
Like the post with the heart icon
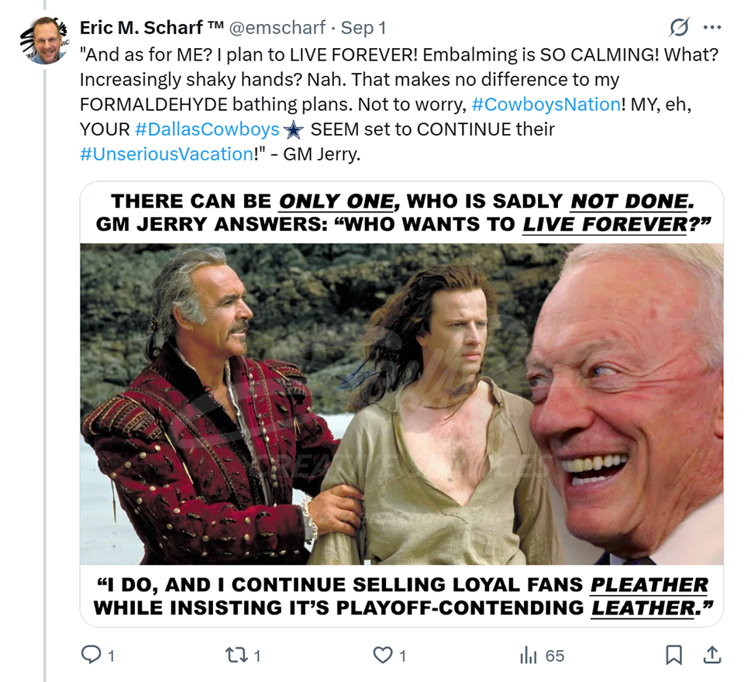tap(383, 656)
